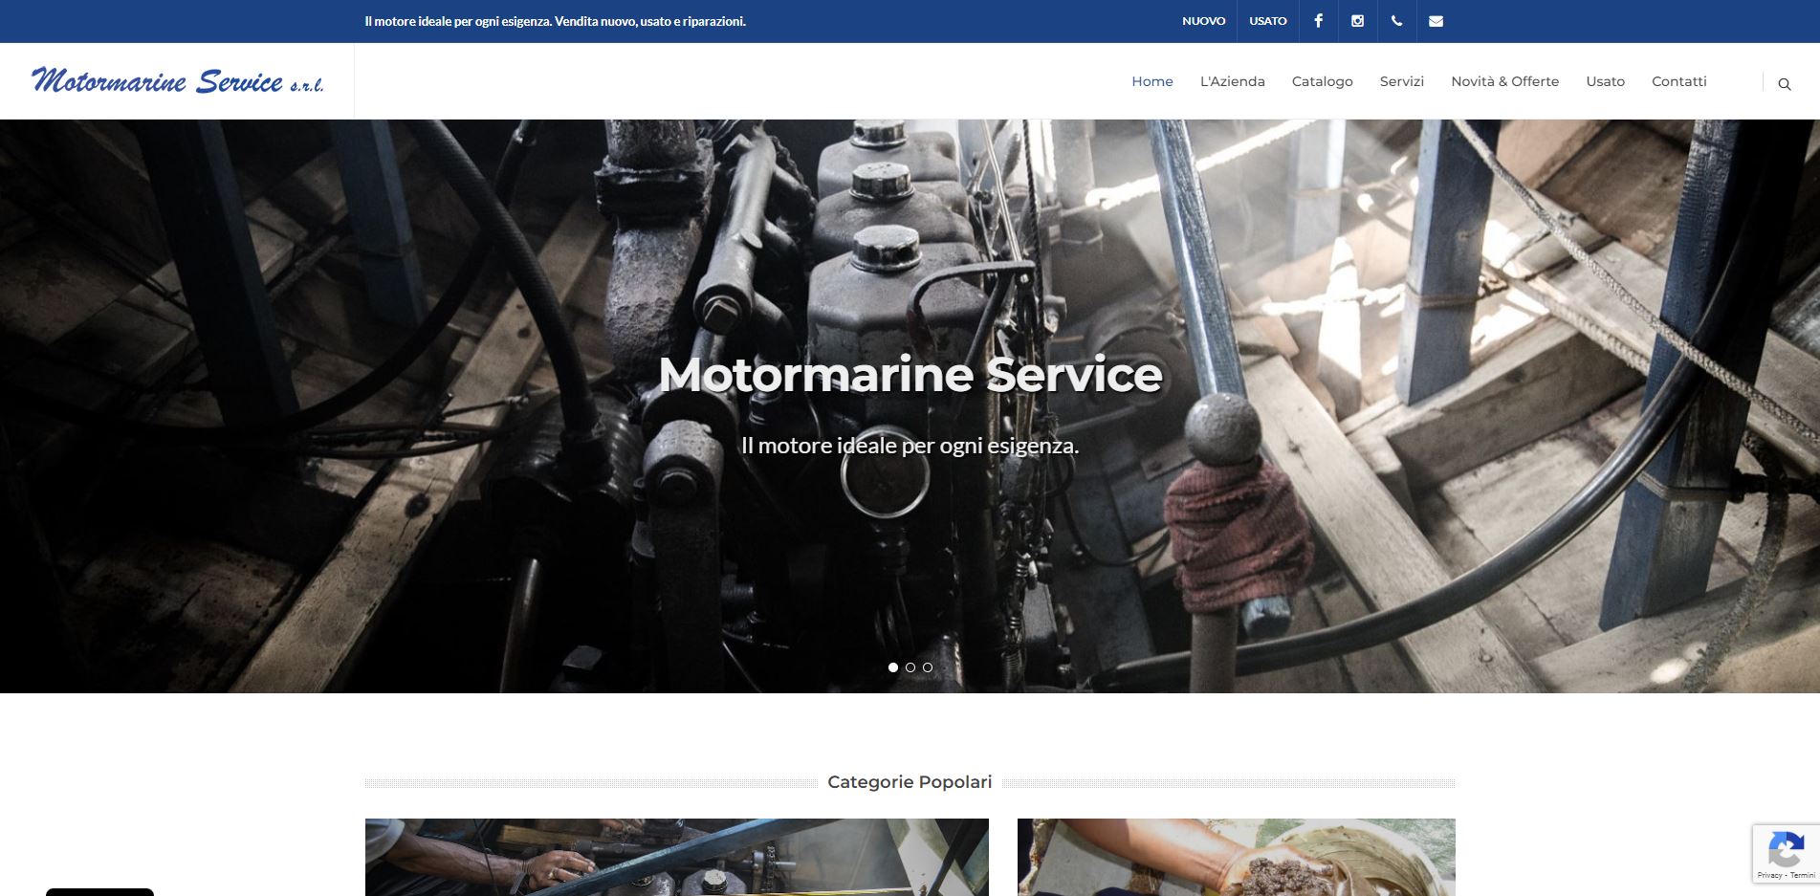This screenshot has height=896, width=1820.
Task: Select the second slideshow dot
Action: (910, 667)
